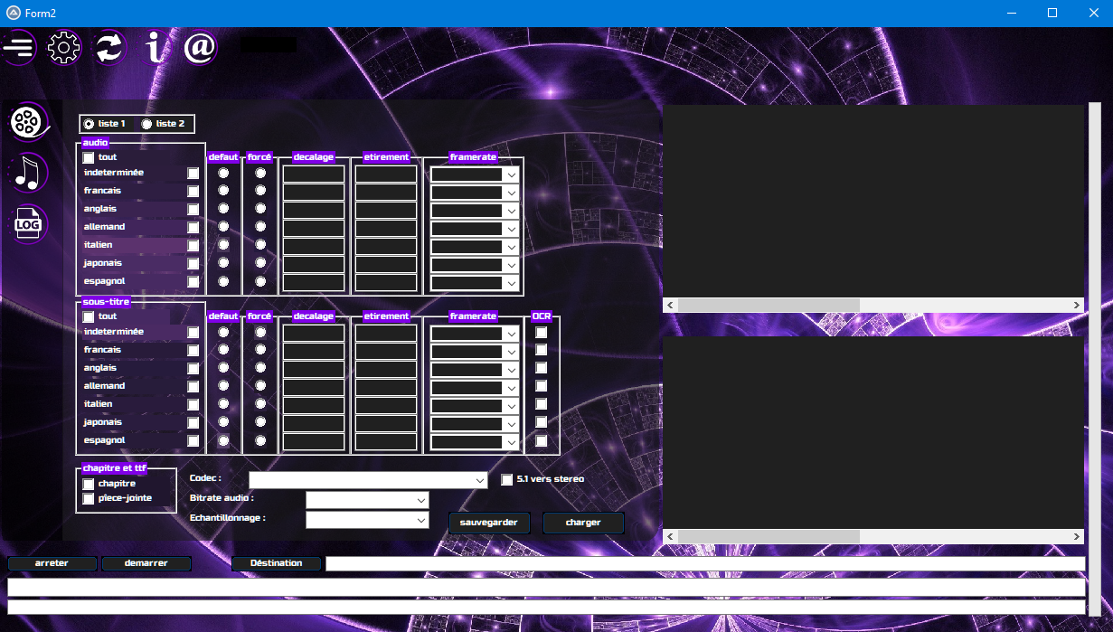Click the Déstination button
The image size is (1113, 632).
[276, 563]
